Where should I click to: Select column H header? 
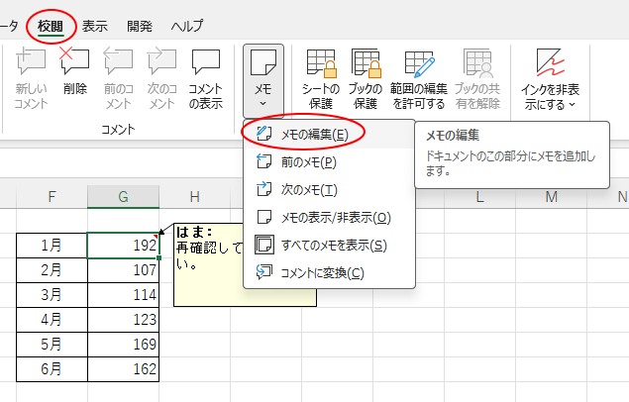point(194,197)
